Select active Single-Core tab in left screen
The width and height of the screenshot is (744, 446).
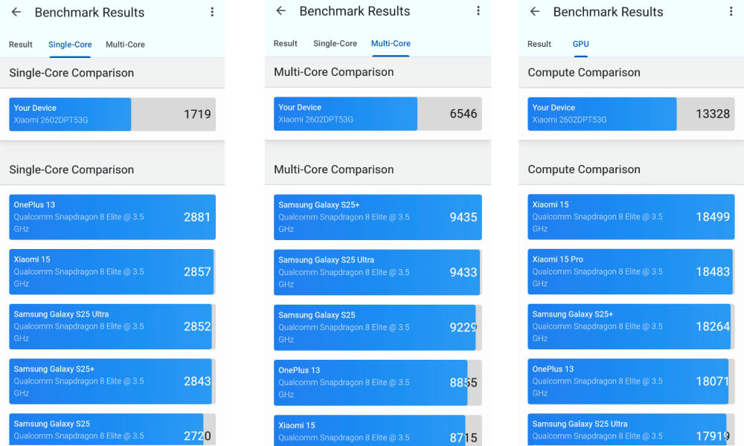pyautogui.click(x=70, y=45)
